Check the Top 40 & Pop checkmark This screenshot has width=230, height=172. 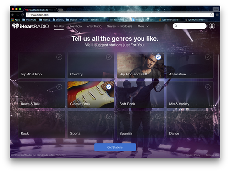pyautogui.click(x=59, y=57)
